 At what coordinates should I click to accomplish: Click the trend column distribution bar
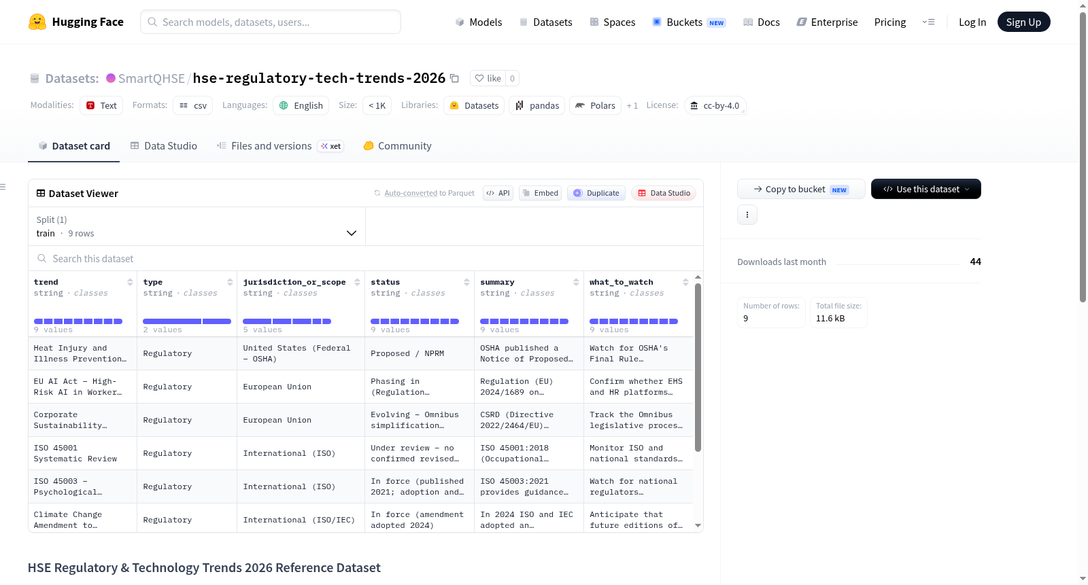click(78, 321)
